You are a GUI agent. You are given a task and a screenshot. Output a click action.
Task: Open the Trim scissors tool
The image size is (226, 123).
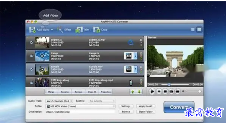pos(79,30)
